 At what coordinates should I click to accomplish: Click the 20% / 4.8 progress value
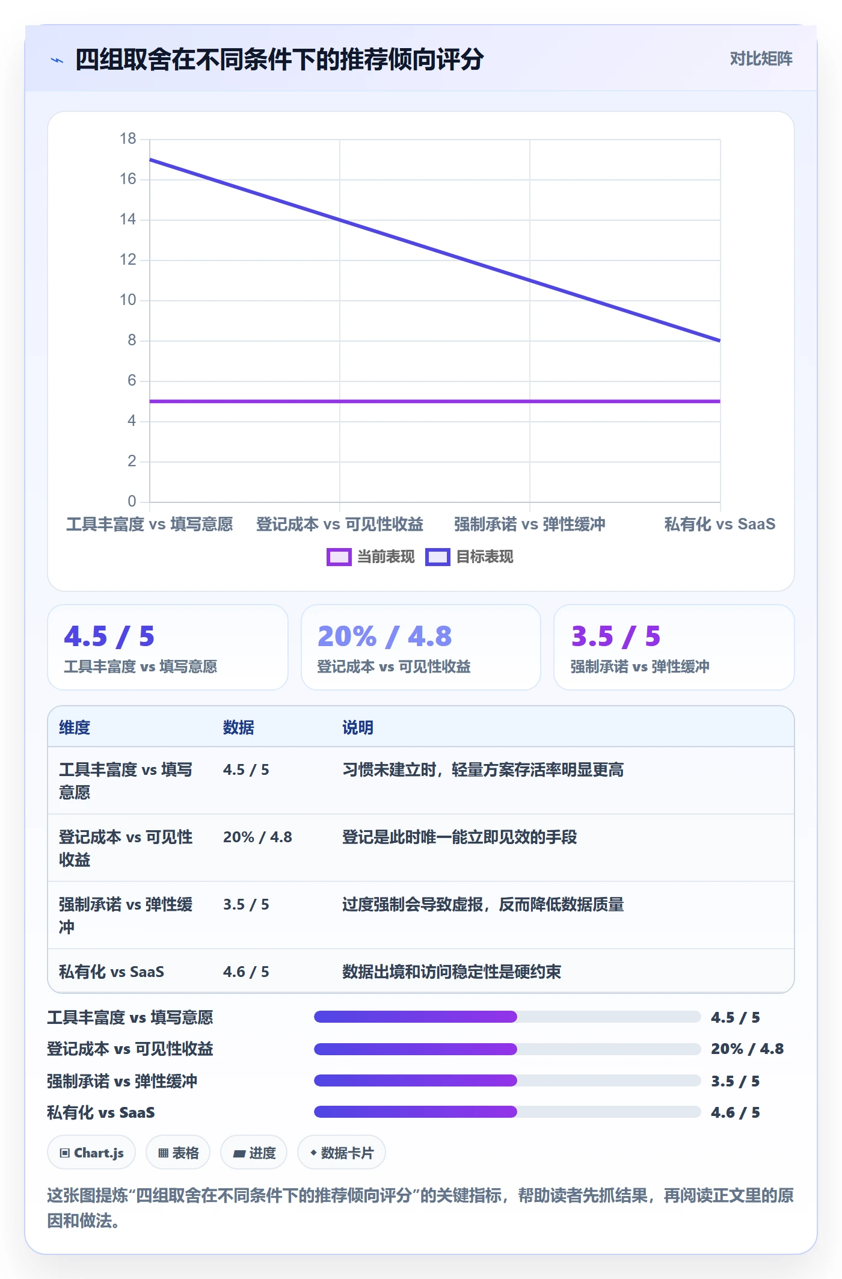pos(747,1049)
